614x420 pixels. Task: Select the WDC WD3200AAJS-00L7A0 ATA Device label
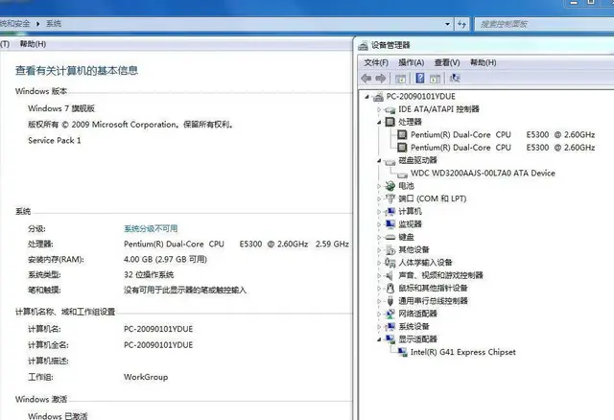(483, 173)
